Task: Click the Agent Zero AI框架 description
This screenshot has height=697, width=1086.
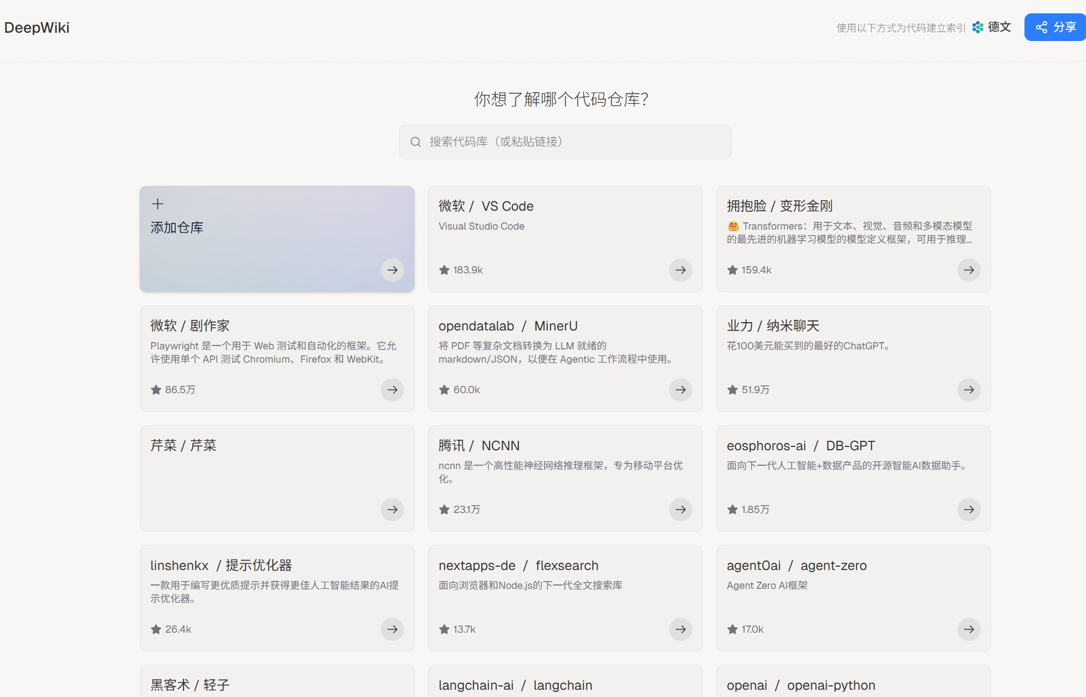Action: pyautogui.click(x=767, y=586)
